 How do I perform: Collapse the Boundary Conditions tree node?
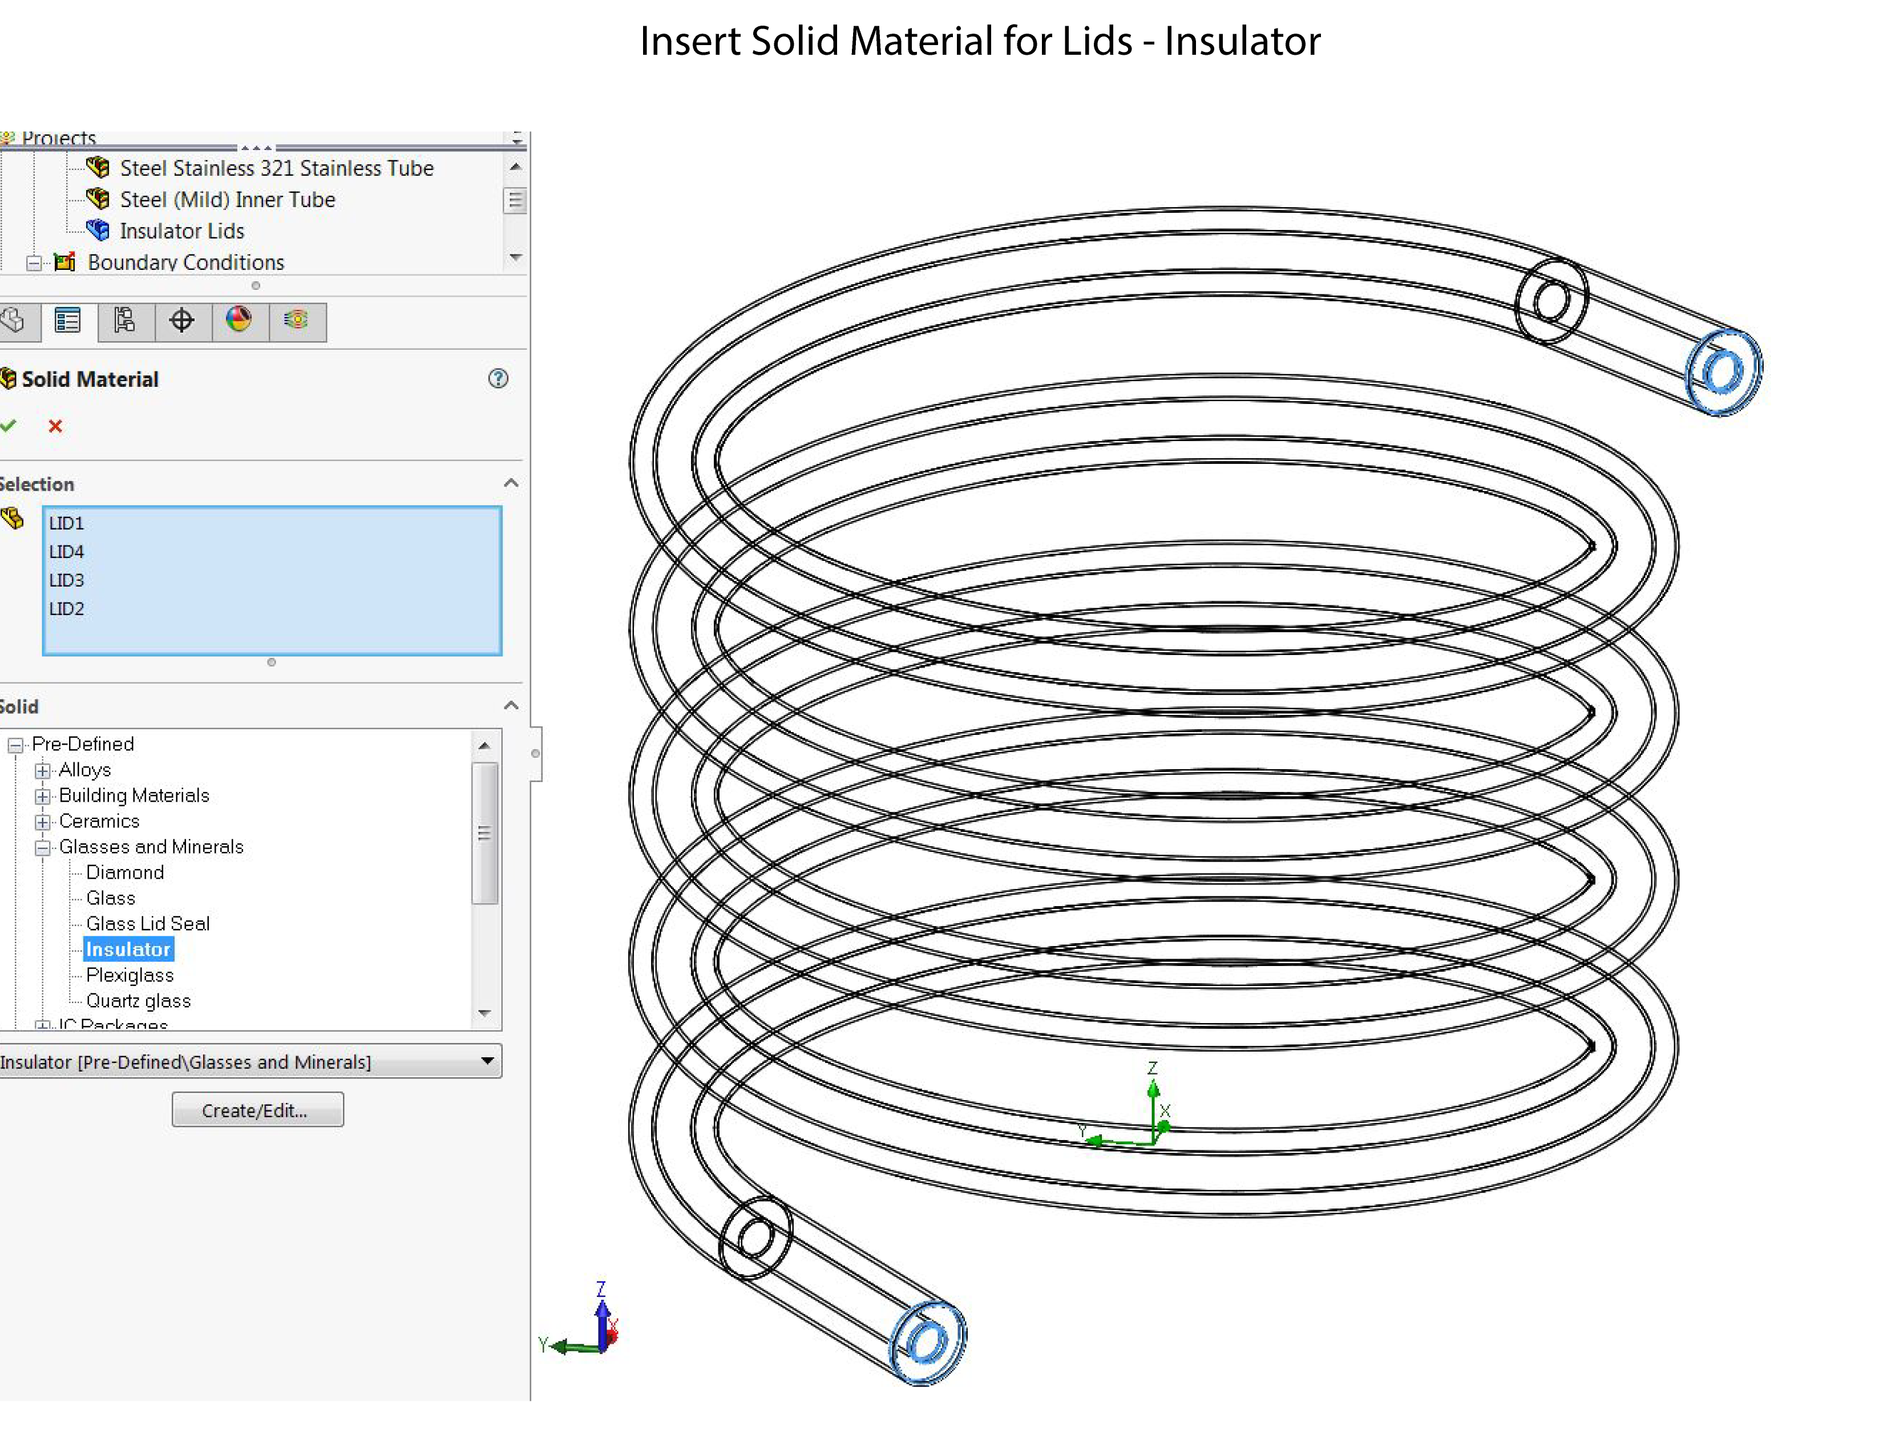(x=34, y=263)
